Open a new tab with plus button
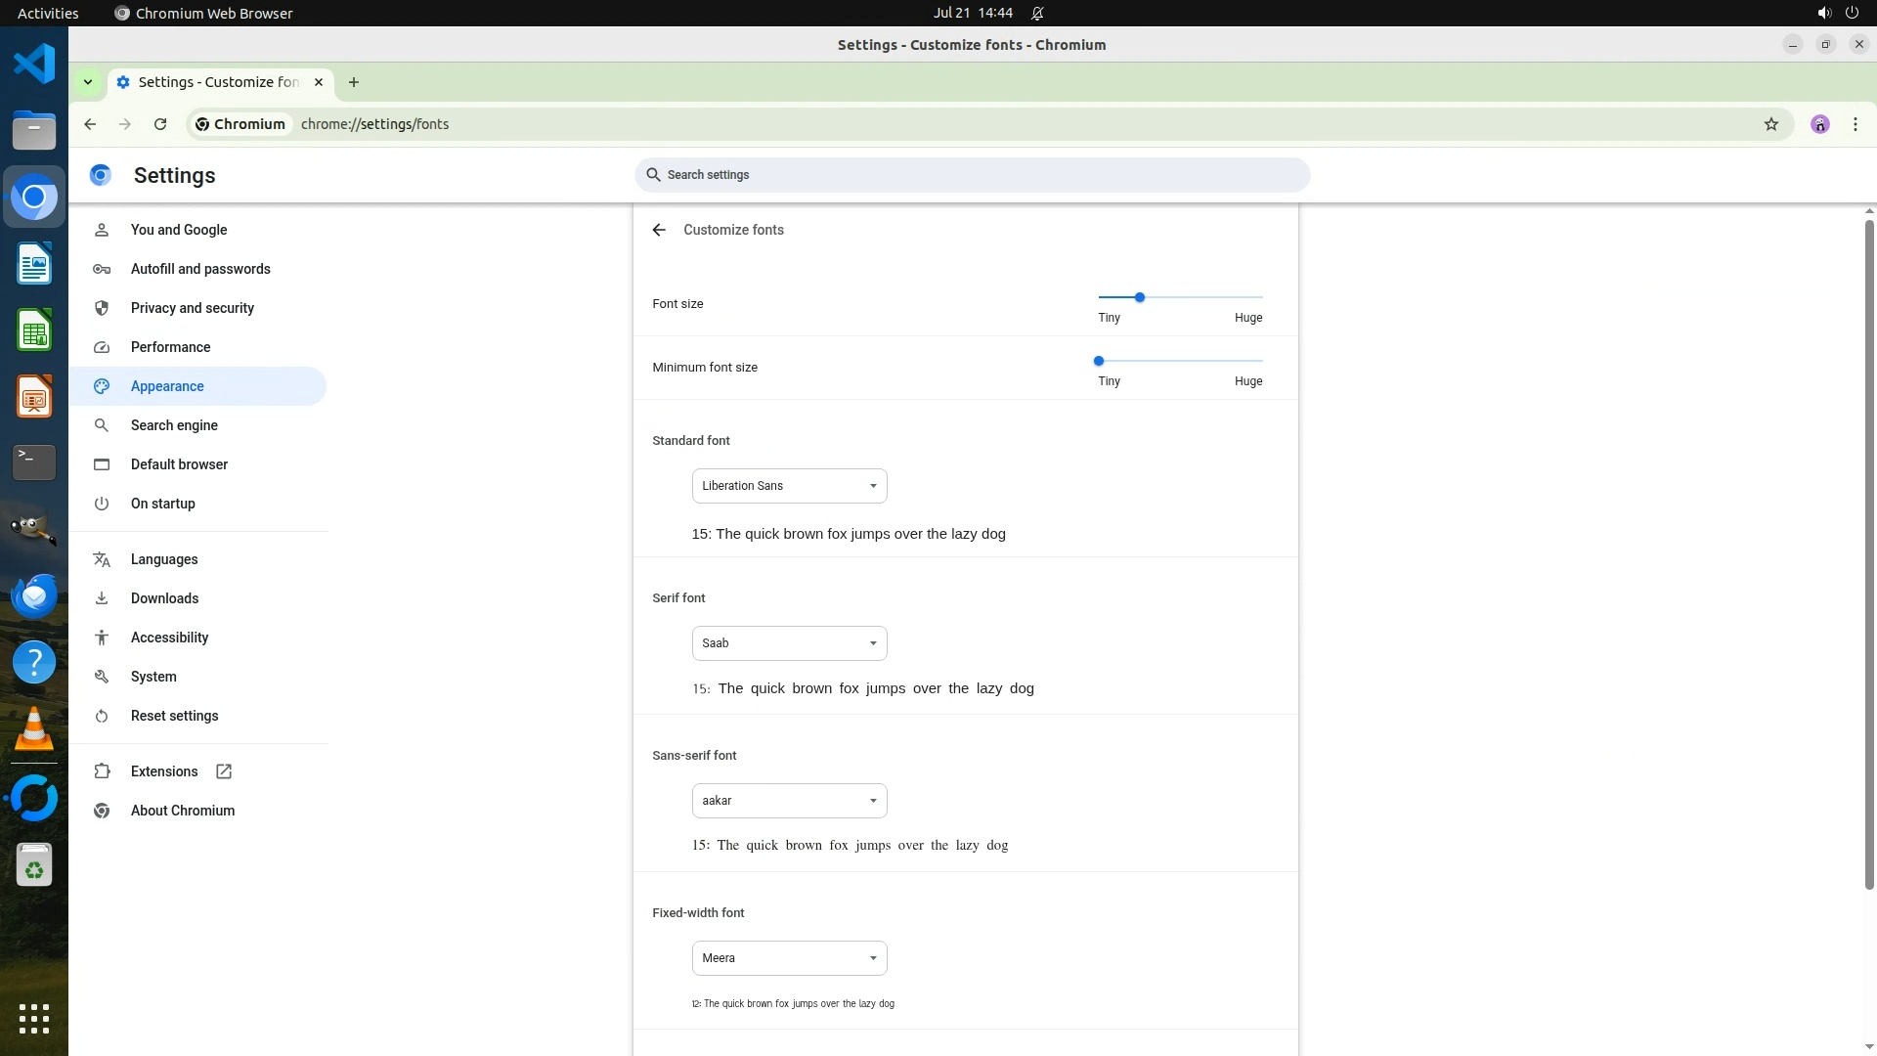Screen dimensions: 1877x1056 point(354,82)
